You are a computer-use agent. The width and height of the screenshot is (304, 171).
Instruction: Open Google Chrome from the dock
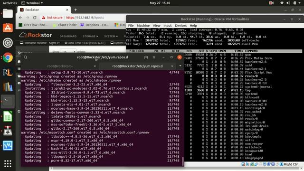(x=8, y=57)
